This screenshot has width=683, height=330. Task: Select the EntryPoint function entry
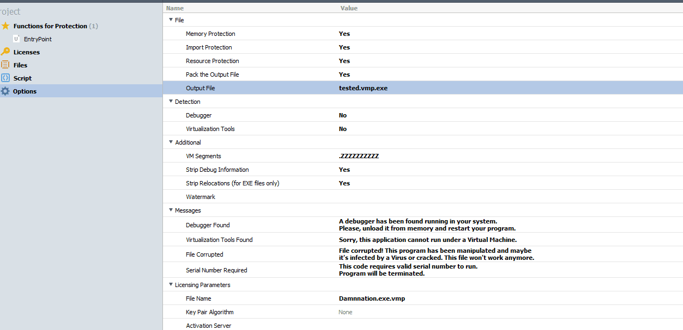38,39
